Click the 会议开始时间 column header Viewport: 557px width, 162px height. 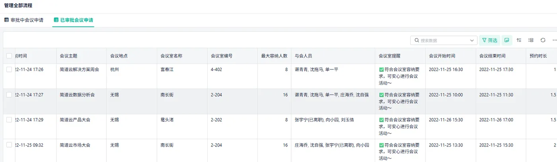tap(442, 56)
